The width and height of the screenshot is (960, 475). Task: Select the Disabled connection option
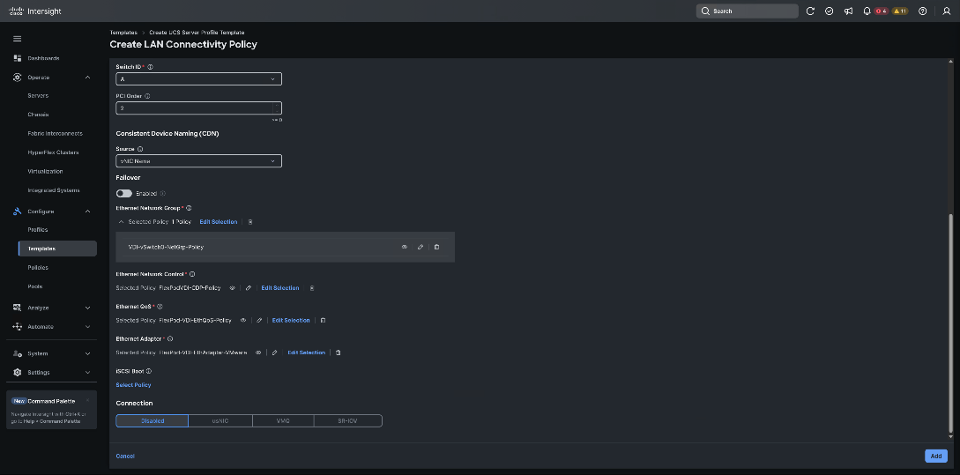153,421
